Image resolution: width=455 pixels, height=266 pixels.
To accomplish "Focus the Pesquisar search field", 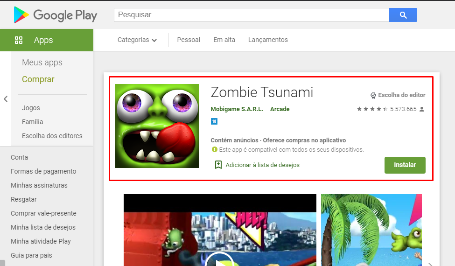I will click(252, 15).
